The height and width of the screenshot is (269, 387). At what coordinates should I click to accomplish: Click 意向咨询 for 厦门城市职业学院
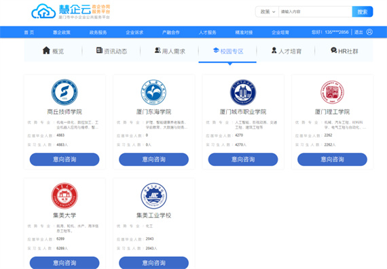point(243,159)
